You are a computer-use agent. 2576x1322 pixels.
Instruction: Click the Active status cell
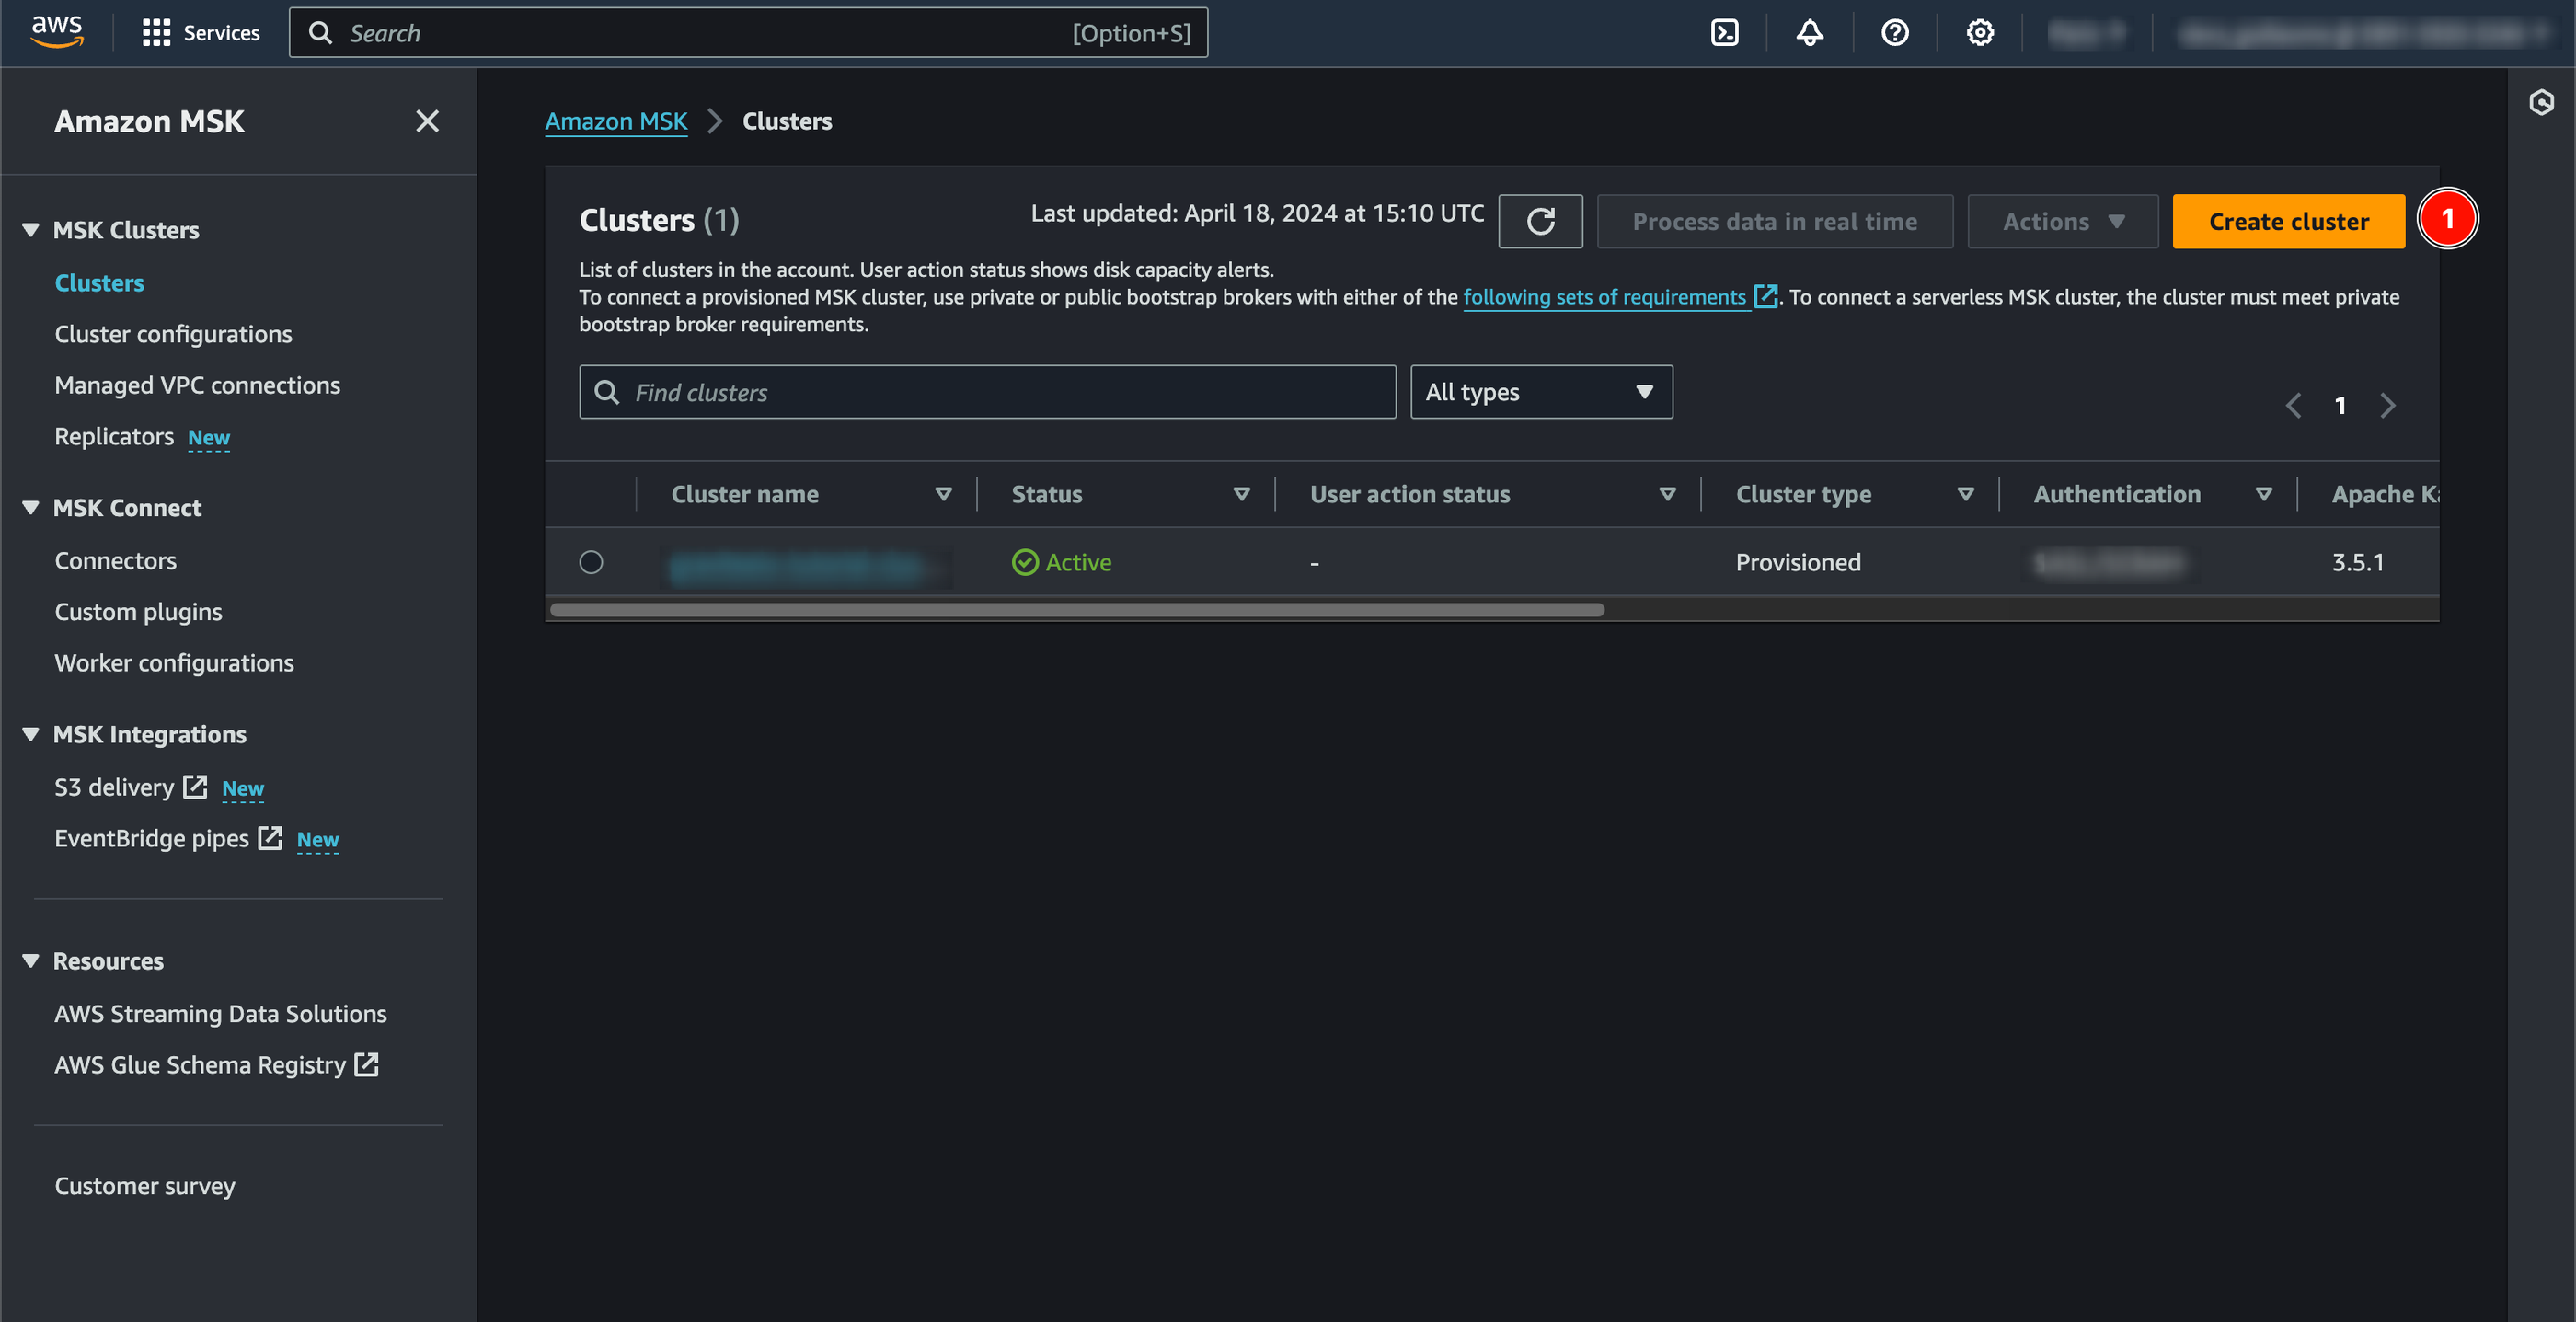pos(1061,562)
